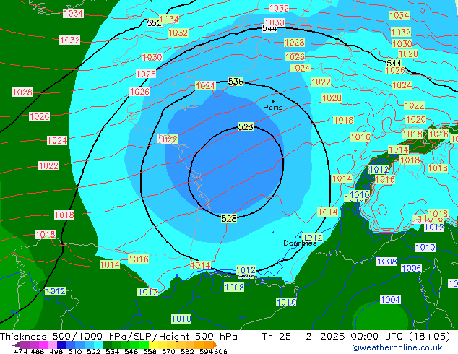The width and height of the screenshot is (458, 354).
Task: Click the 522 value in the legend
Action: (x=93, y=351)
